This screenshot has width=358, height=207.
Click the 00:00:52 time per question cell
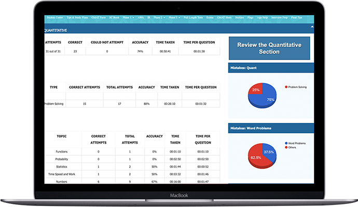click(x=203, y=167)
